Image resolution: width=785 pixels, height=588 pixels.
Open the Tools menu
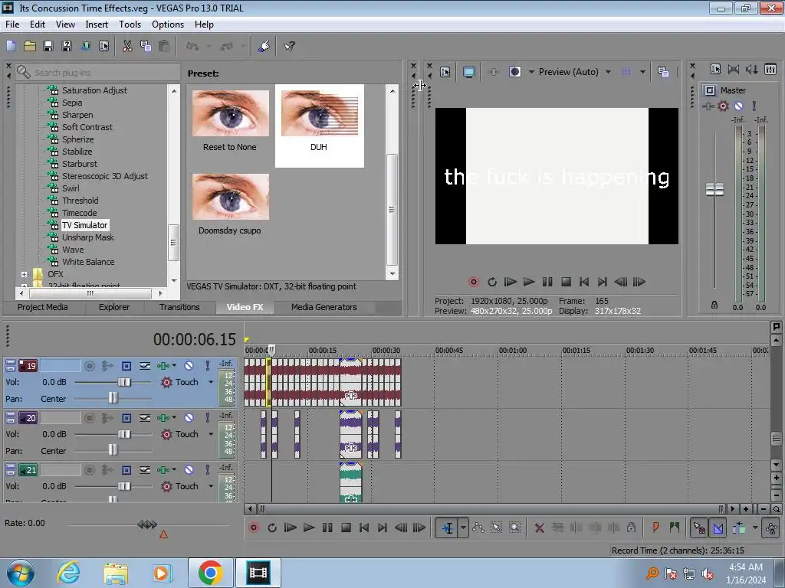(x=130, y=24)
